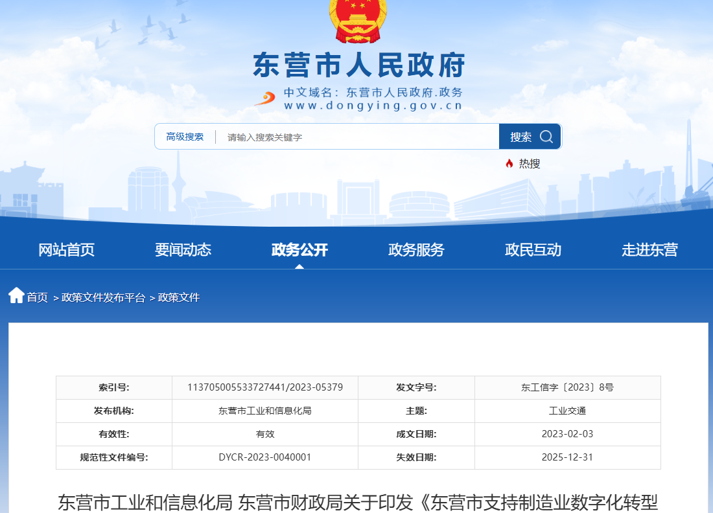The image size is (713, 513).
Task: Click the 首页 breadcrumb link
Action: [38, 297]
